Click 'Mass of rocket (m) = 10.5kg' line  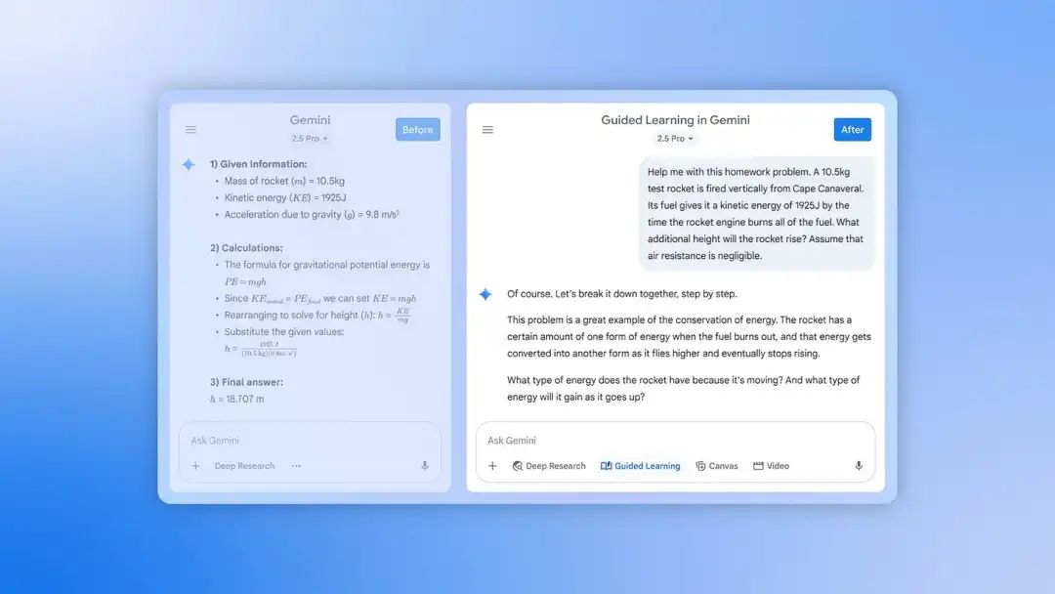284,181
